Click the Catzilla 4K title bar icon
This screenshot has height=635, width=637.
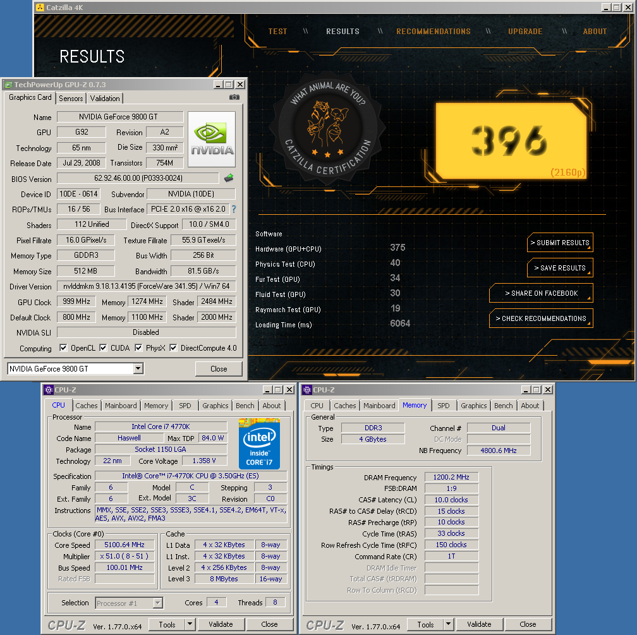pyautogui.click(x=40, y=8)
